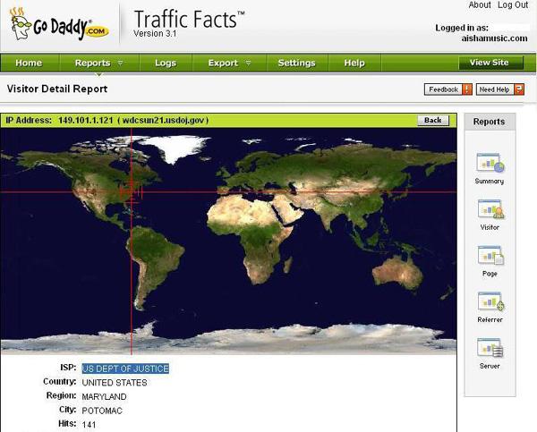
Task: Click the highlighted US DEPT OF JUSTICE text
Action: (x=125, y=368)
